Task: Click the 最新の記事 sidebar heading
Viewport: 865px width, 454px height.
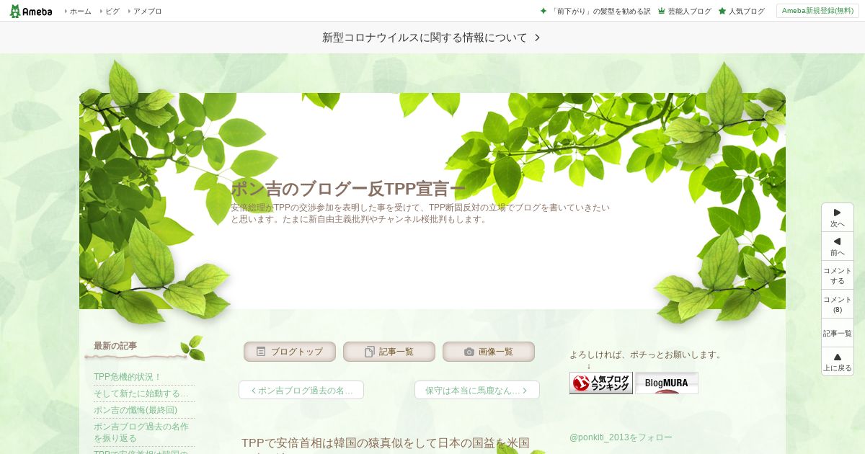Action: (x=115, y=346)
